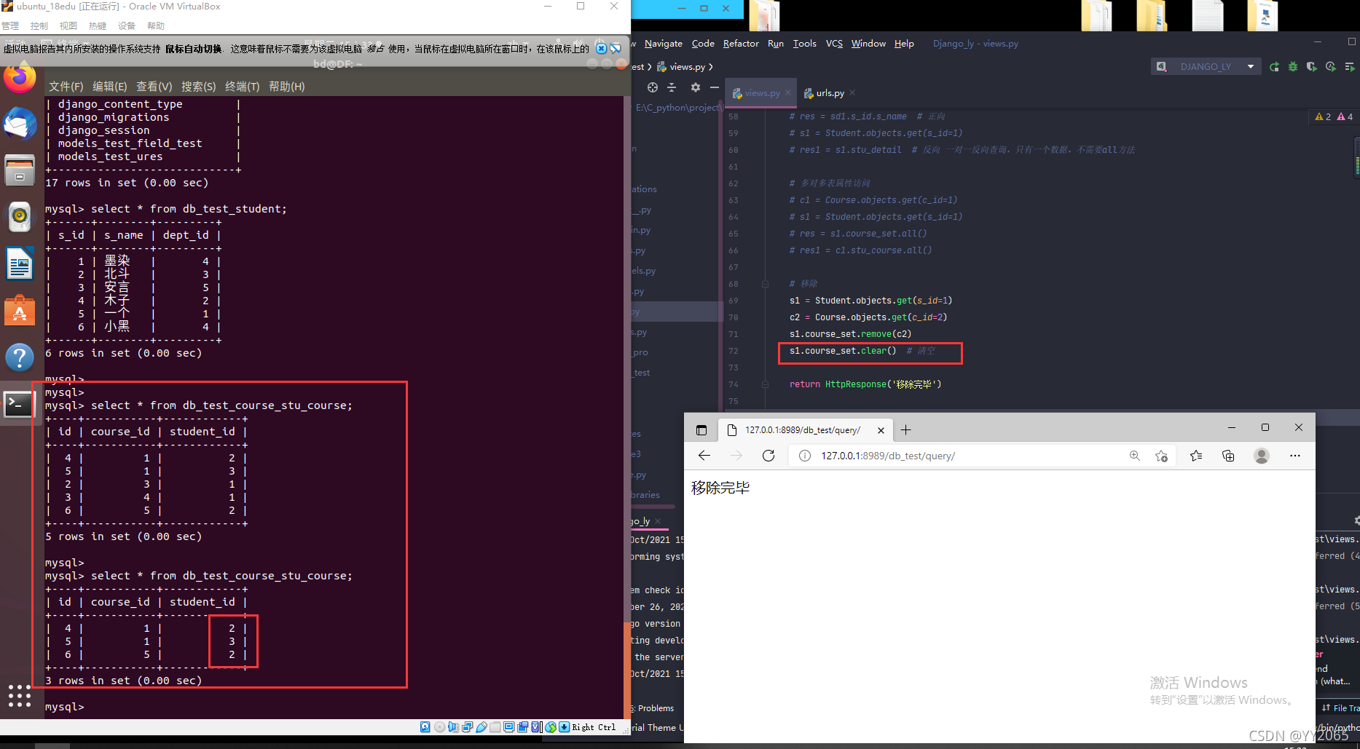Select the Terminal icon in Ubuntu dock

tap(20, 404)
